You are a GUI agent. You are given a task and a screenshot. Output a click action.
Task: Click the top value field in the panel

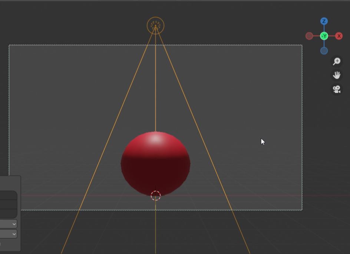[x=8, y=195]
